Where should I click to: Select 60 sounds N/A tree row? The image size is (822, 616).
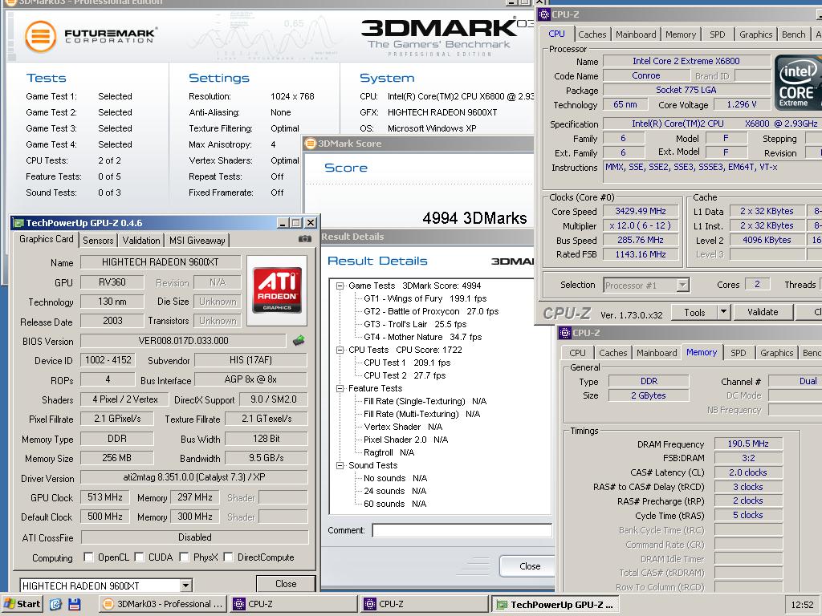(x=395, y=504)
